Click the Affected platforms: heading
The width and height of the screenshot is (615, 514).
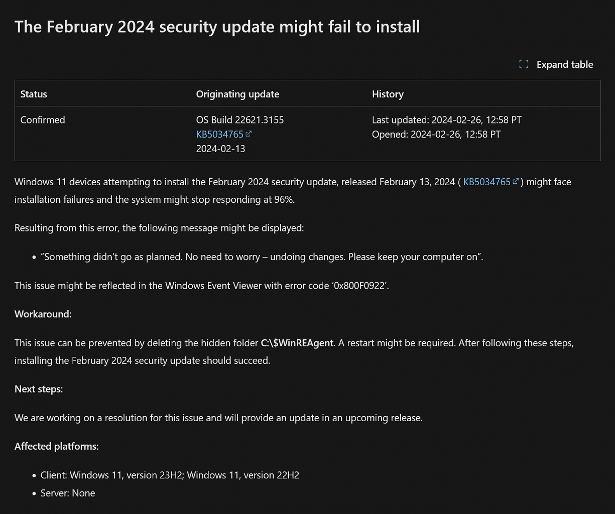coord(57,446)
